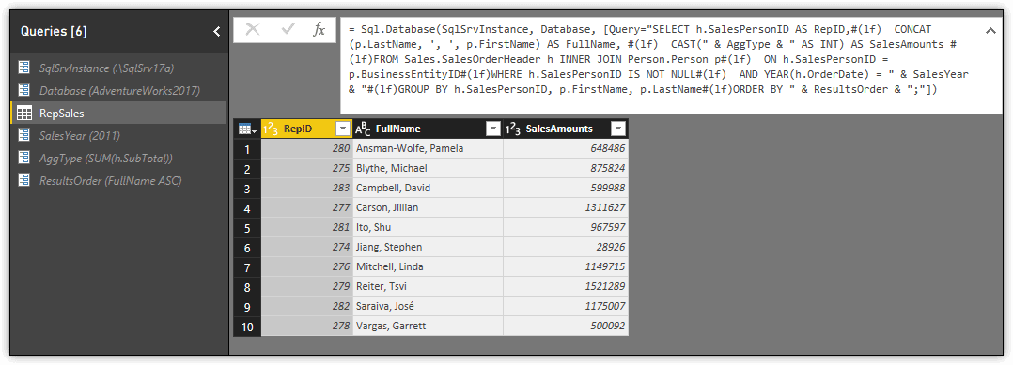Image resolution: width=1013 pixels, height=365 pixels.
Task: Click the RepSales table icon
Action: [x=23, y=113]
